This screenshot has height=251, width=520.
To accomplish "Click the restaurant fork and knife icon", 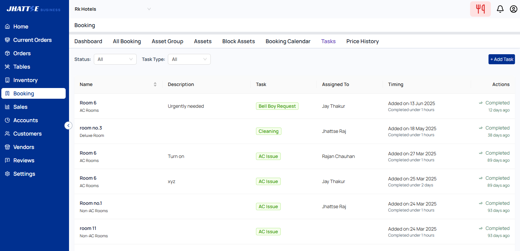I will tap(480, 9).
